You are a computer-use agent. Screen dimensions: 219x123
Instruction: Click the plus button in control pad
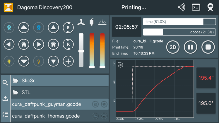[x=68, y=61]
